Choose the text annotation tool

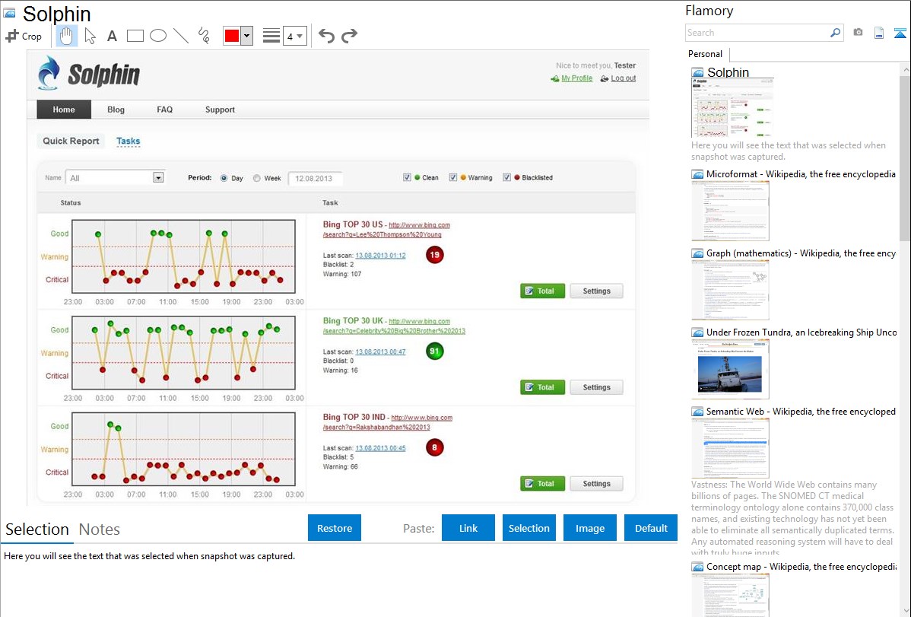tap(112, 36)
